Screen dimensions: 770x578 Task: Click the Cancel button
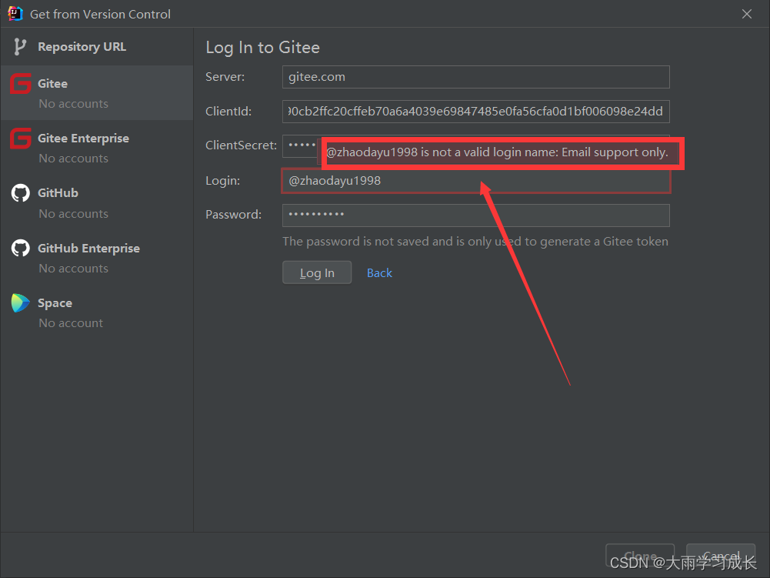[x=720, y=555]
